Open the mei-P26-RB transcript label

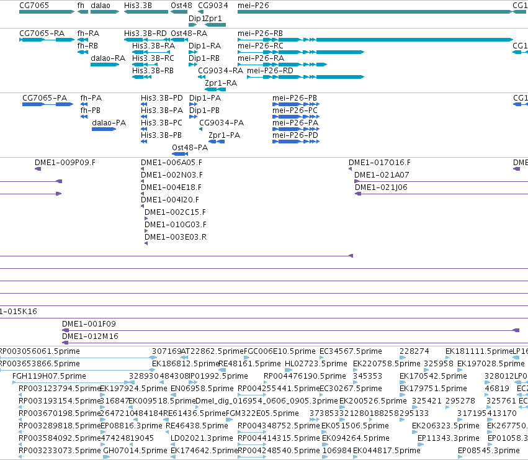261,34
